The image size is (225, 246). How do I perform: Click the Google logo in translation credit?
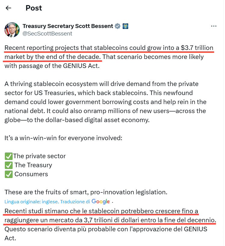pyautogui.click(x=100, y=201)
